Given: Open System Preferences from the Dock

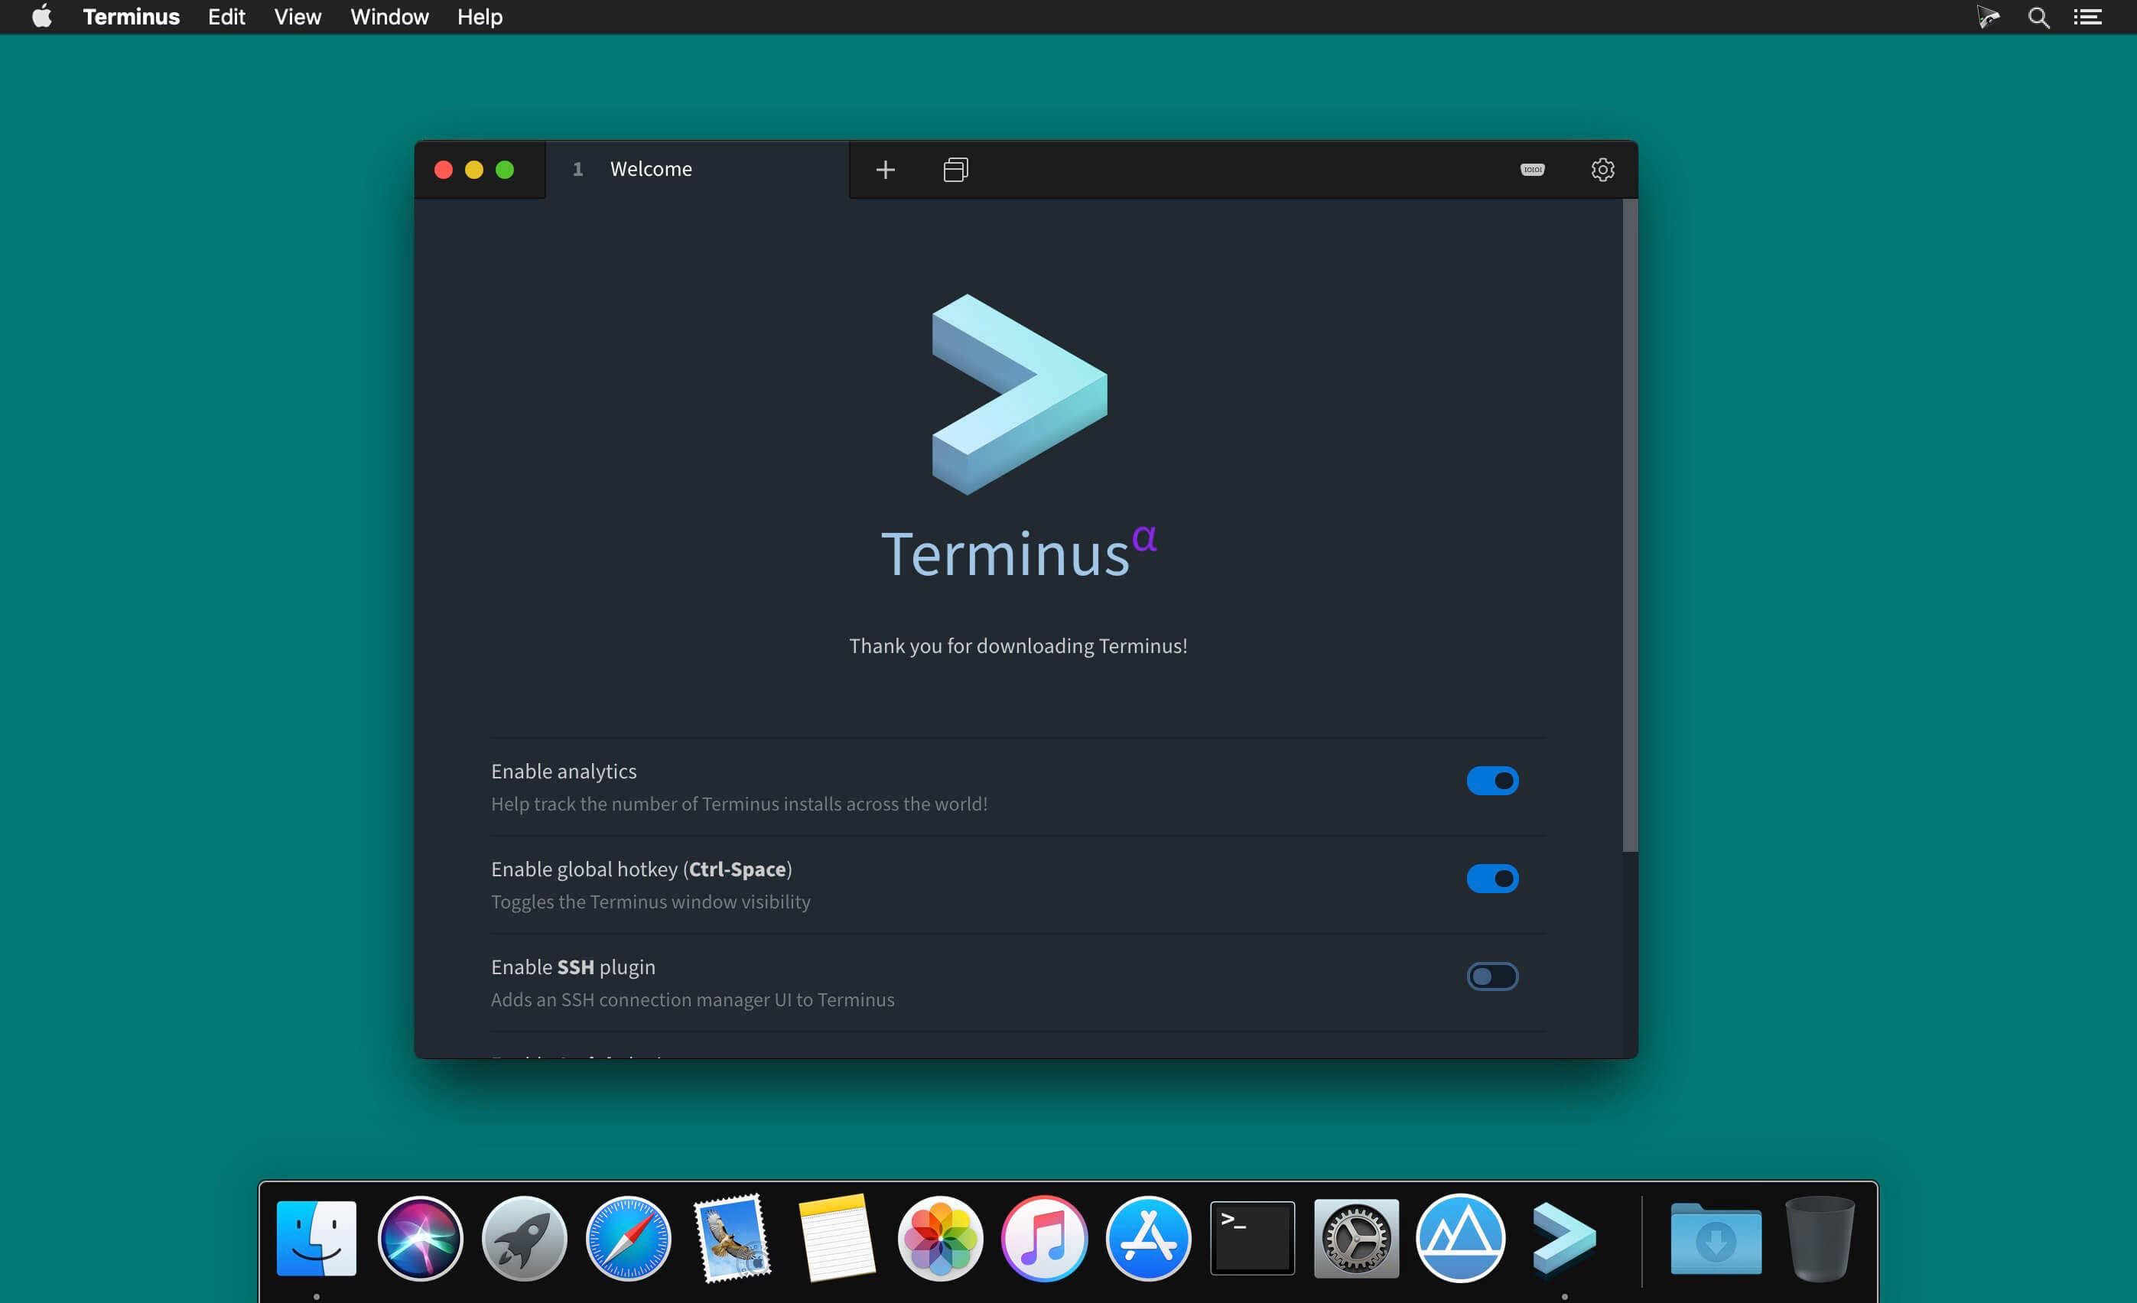Looking at the screenshot, I should (1355, 1238).
